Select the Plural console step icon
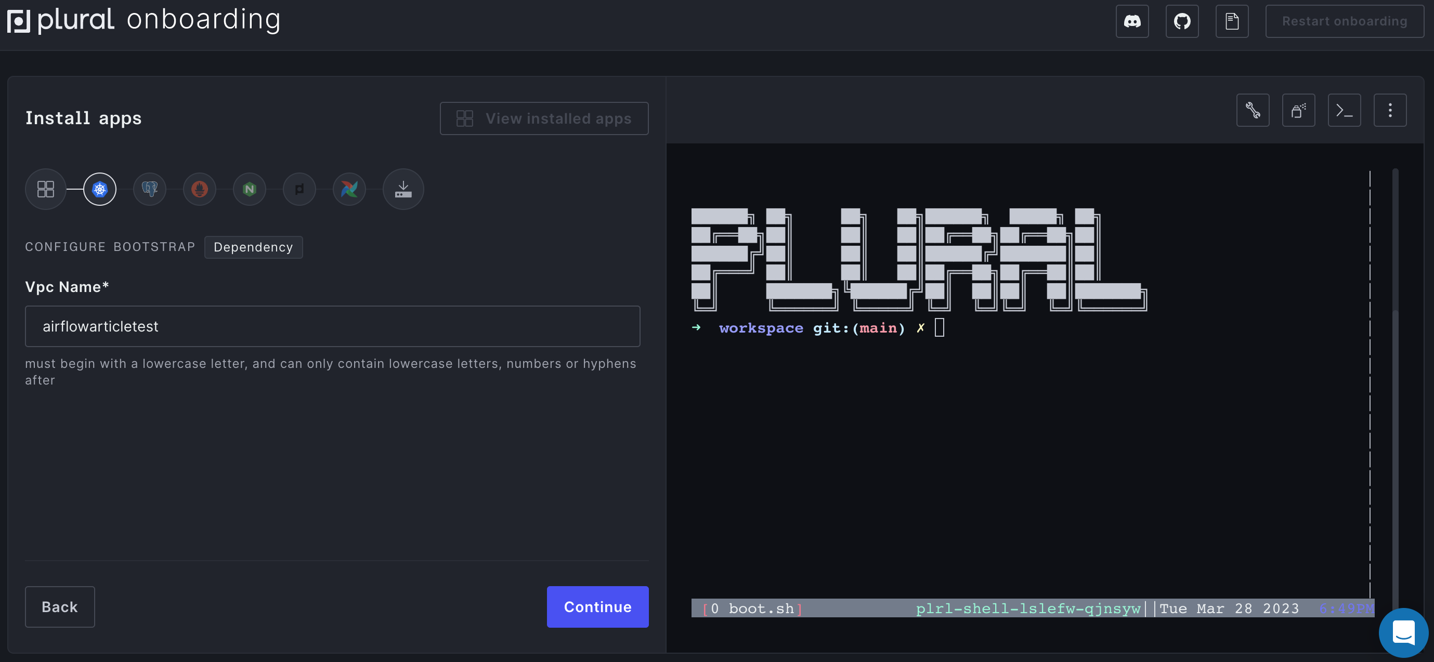The height and width of the screenshot is (662, 1434). click(x=299, y=189)
